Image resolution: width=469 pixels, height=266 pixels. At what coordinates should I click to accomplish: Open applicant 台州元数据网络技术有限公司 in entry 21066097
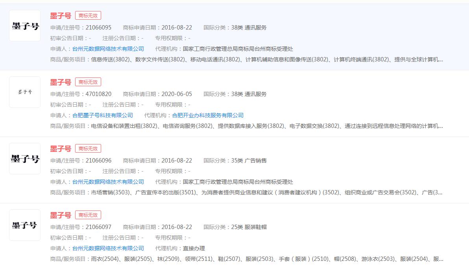tap(108, 248)
